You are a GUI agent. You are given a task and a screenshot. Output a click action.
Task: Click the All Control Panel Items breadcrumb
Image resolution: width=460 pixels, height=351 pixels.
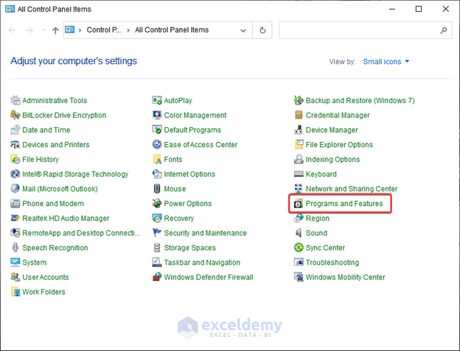pyautogui.click(x=172, y=30)
